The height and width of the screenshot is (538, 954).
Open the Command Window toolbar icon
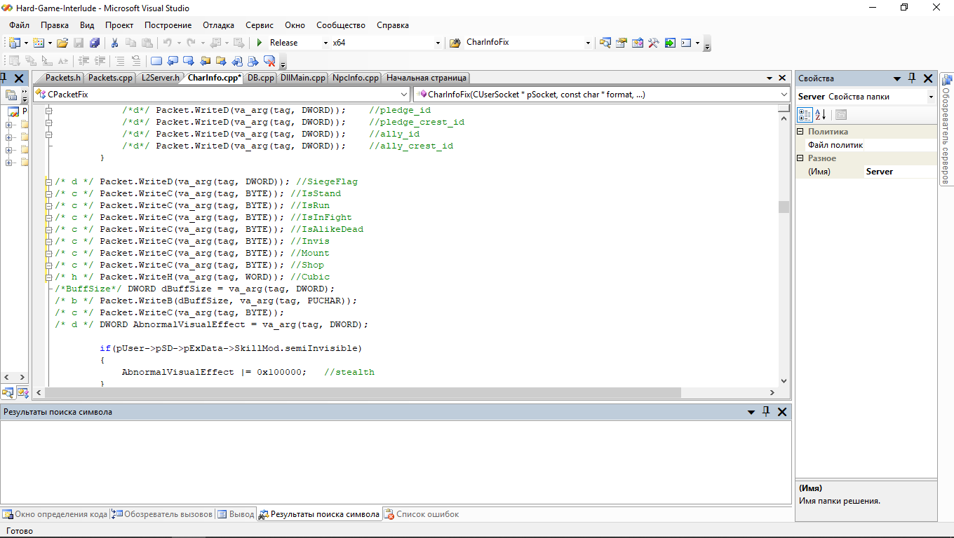[x=686, y=43]
